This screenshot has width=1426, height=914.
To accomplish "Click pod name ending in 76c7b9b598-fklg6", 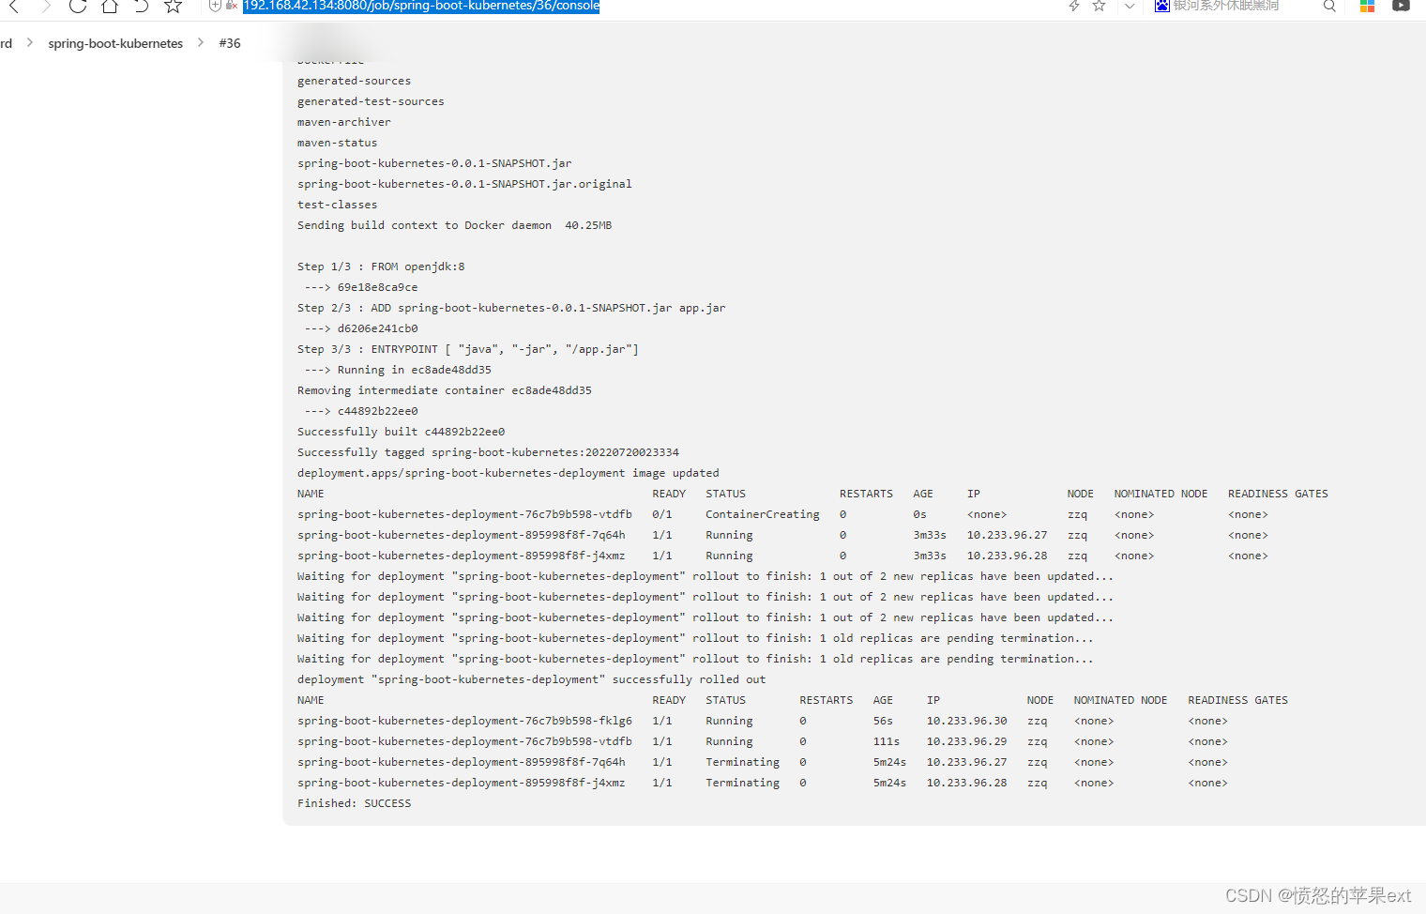I will coord(464,721).
